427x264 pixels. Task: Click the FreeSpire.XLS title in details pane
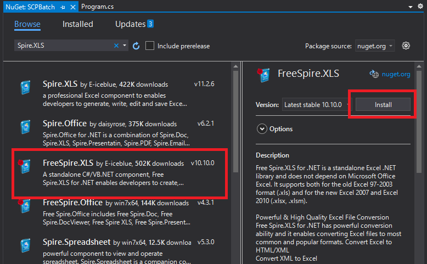point(308,74)
